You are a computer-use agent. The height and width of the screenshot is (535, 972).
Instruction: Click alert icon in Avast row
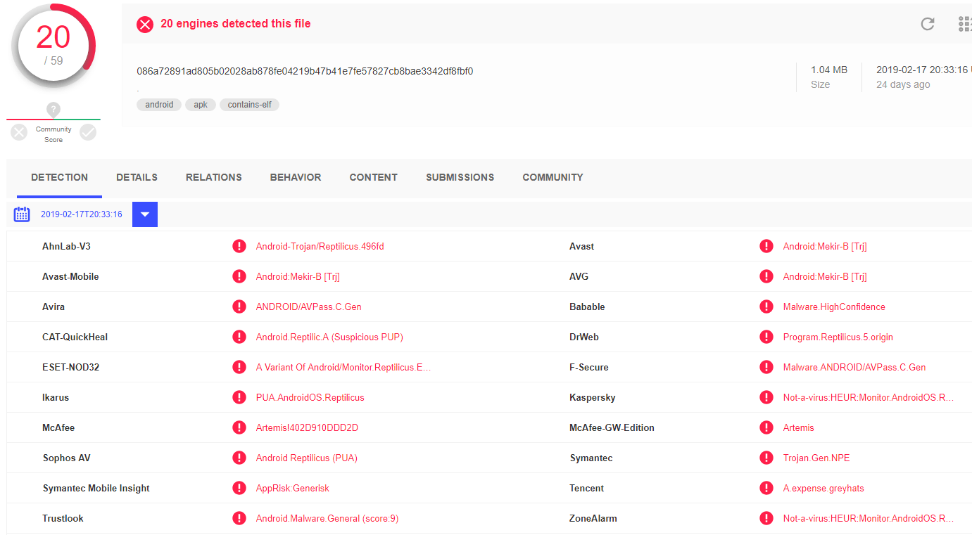[x=766, y=246]
